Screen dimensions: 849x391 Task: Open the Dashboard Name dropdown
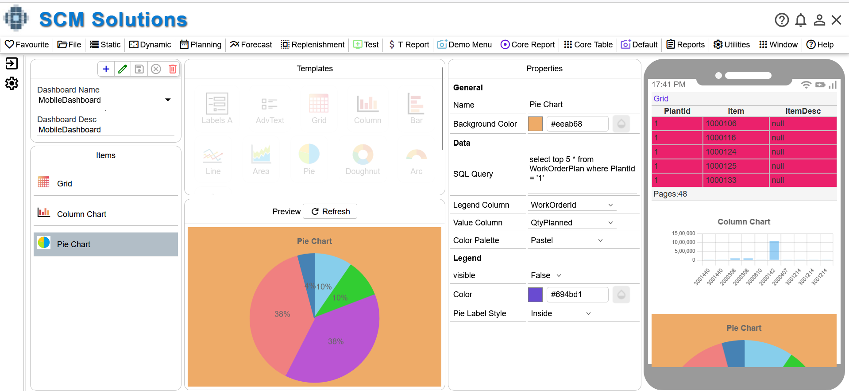[105, 100]
